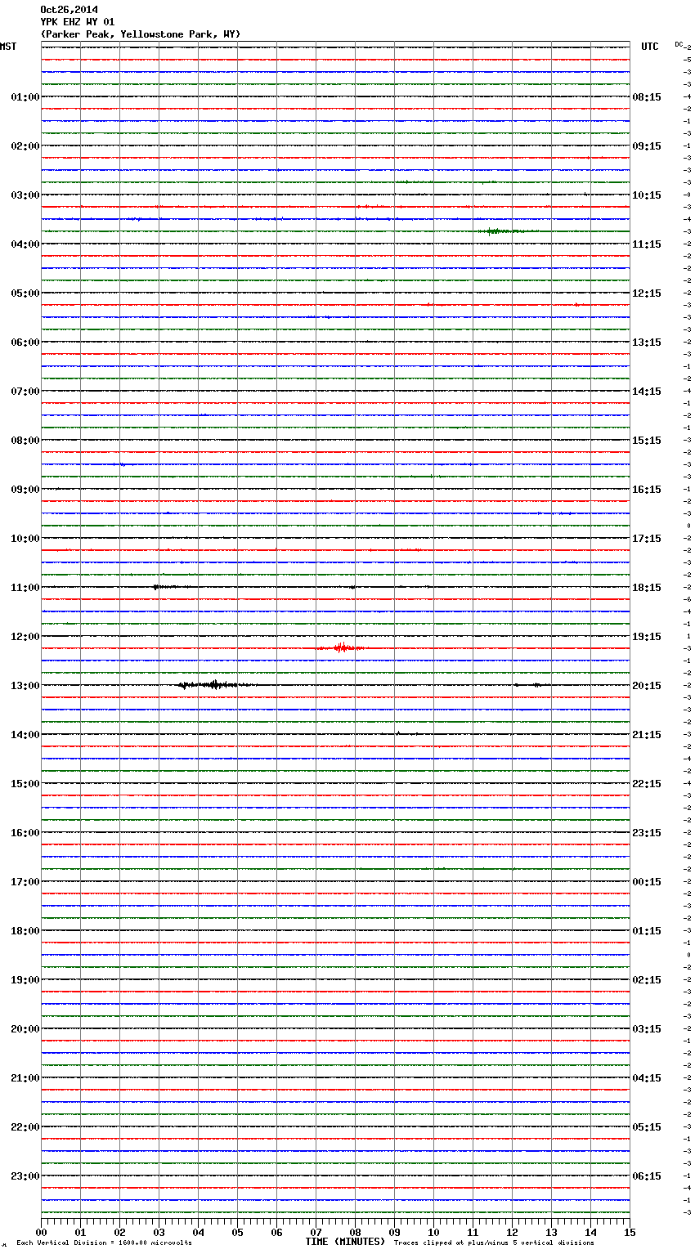Select the 18:00 MST hour label
The height and width of the screenshot is (1254, 695).
coord(25,931)
